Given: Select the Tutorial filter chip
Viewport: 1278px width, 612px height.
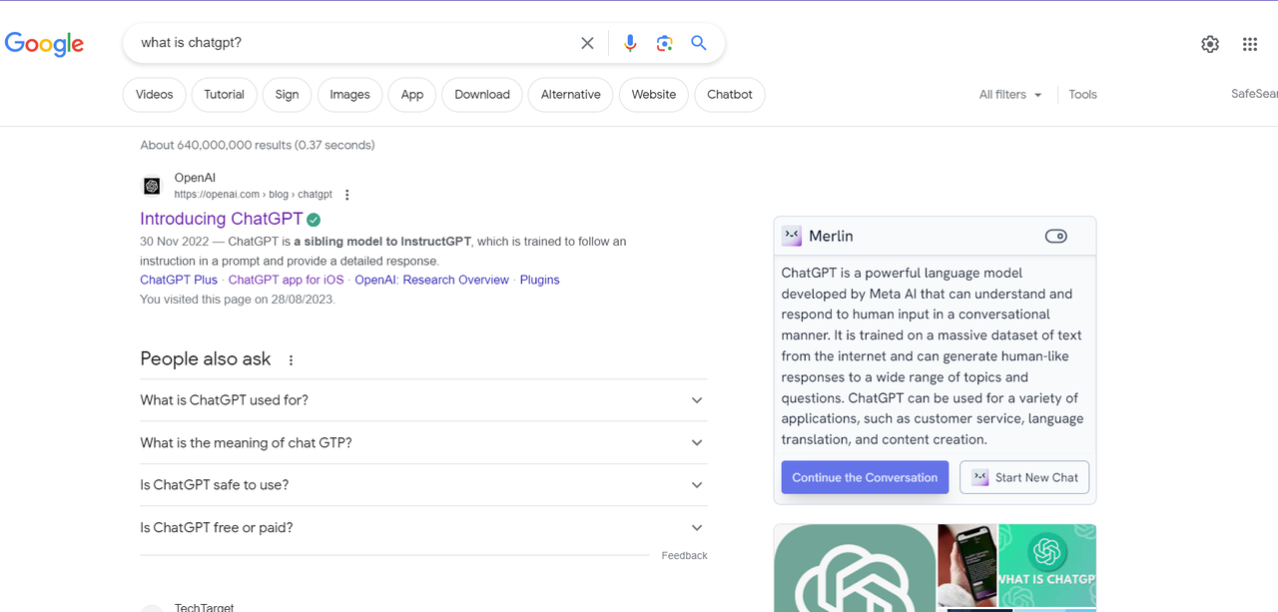Looking at the screenshot, I should pyautogui.click(x=224, y=95).
